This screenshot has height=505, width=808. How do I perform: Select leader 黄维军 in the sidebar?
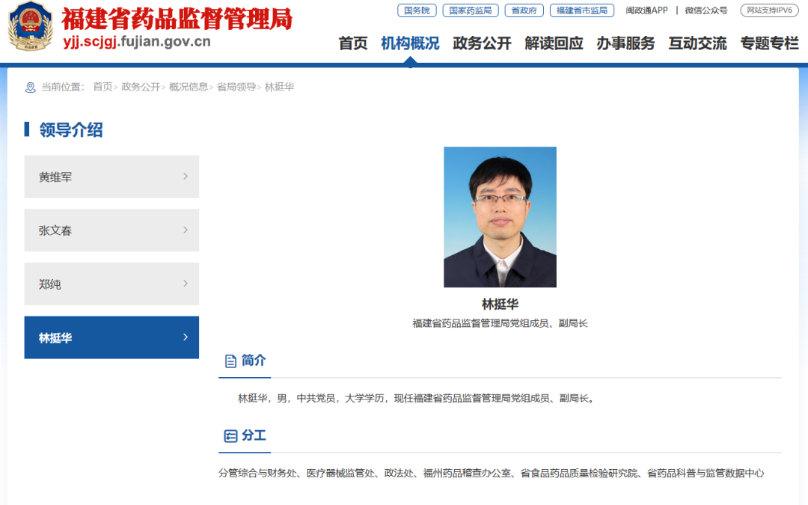coord(111,177)
